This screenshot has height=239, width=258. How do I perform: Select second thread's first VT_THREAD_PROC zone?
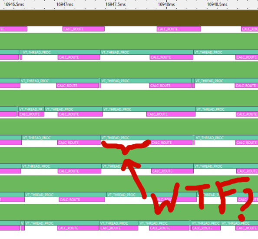click(x=61, y=52)
